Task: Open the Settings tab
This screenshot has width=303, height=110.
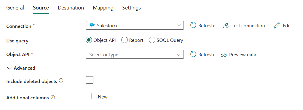Action: [x=131, y=8]
